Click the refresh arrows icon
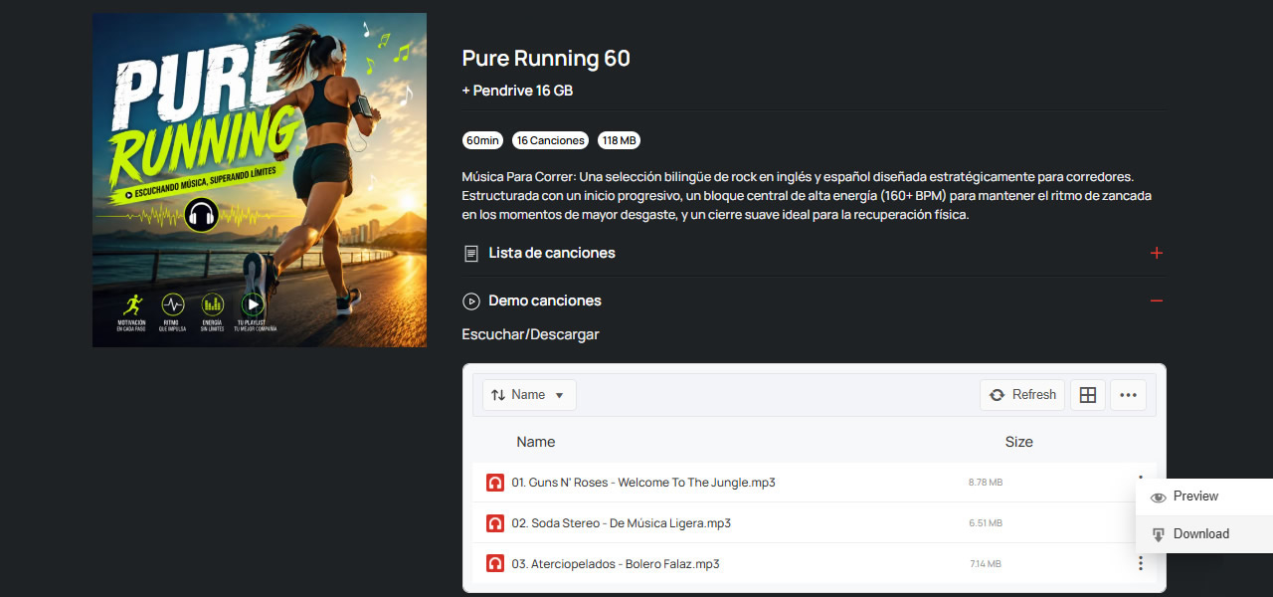The width and height of the screenshot is (1273, 597). pyautogui.click(x=998, y=395)
